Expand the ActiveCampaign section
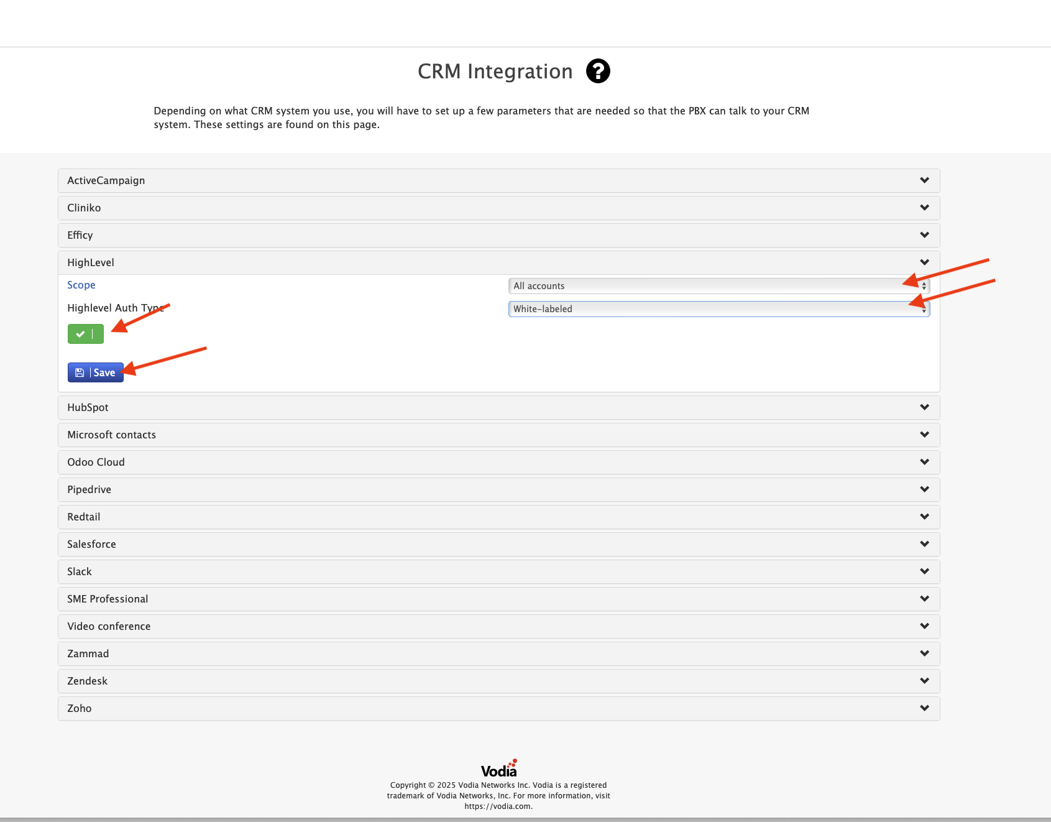Image resolution: width=1051 pixels, height=822 pixels. 106,180
